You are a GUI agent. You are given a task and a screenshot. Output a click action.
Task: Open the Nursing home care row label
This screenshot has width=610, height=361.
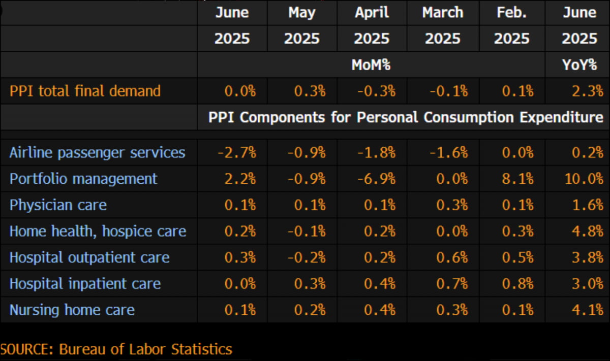point(72,310)
